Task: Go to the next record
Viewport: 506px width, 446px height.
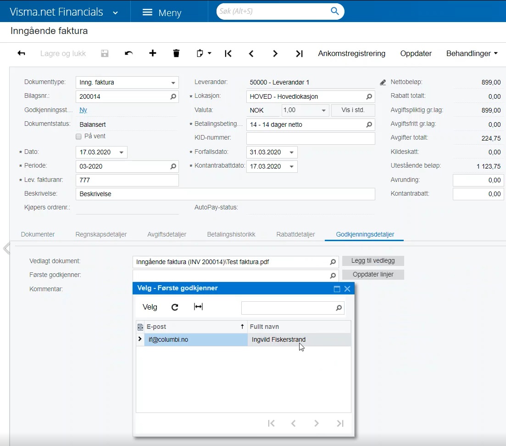Action: (x=275, y=53)
